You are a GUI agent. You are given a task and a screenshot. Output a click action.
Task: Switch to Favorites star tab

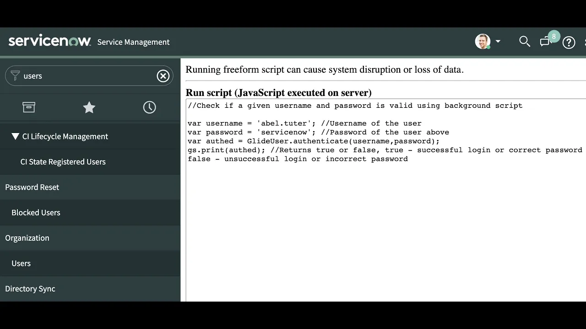pos(89,107)
